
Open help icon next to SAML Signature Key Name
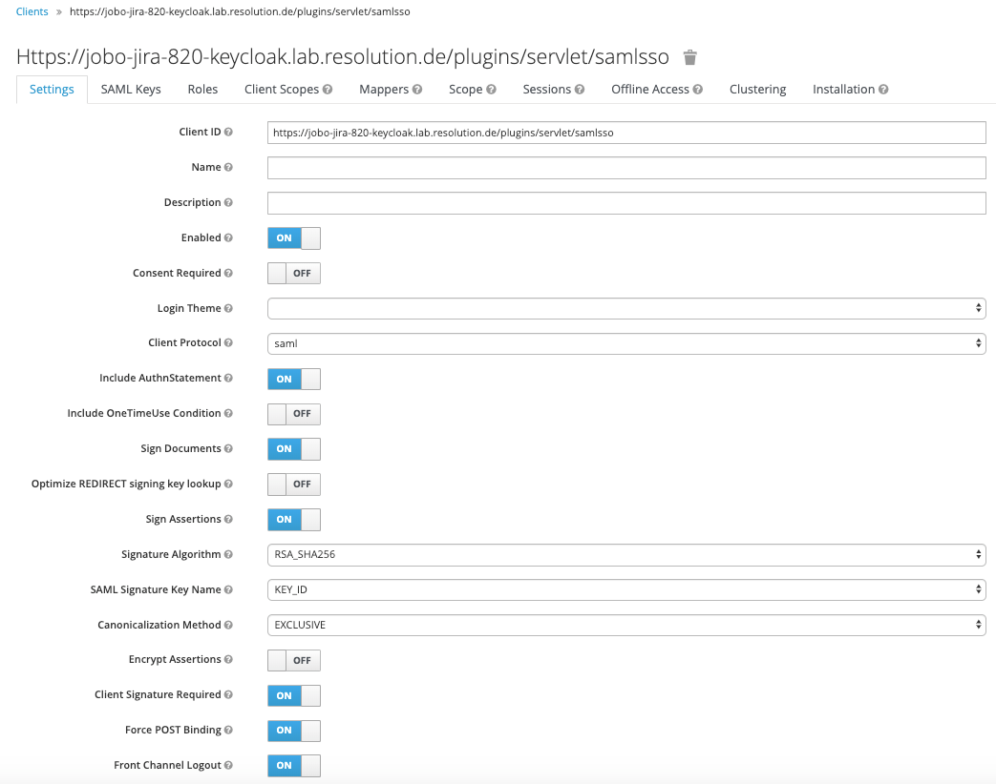228,589
